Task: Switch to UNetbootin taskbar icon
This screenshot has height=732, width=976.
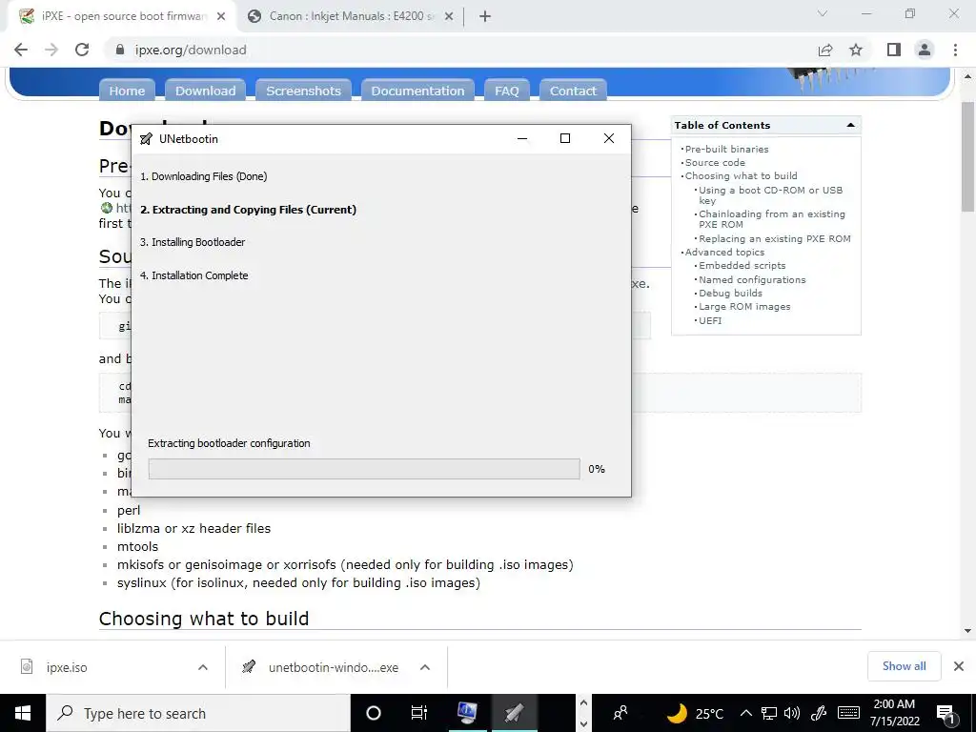Action: [514, 713]
